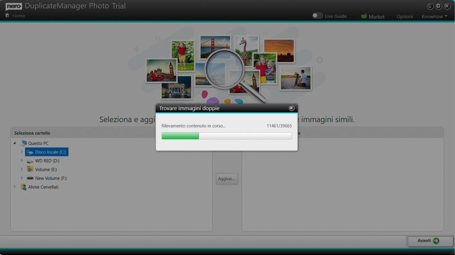Expand the WD RED (D:) node
Viewport: 455px width, 255px height.
(22, 160)
